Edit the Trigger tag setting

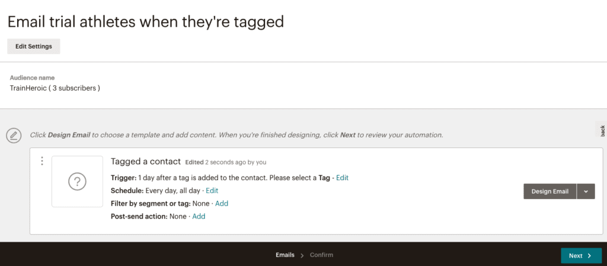tap(342, 178)
